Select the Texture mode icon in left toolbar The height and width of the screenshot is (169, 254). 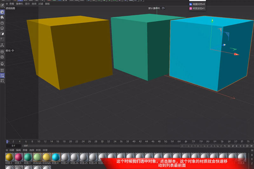(2, 17)
